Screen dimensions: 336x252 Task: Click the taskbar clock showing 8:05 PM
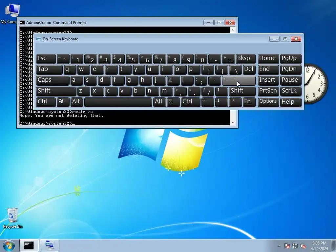click(x=319, y=246)
